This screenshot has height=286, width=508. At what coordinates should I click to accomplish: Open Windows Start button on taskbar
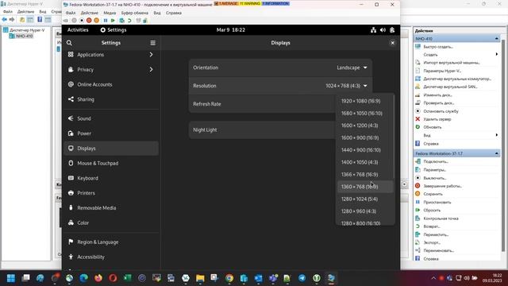[x=11, y=278]
